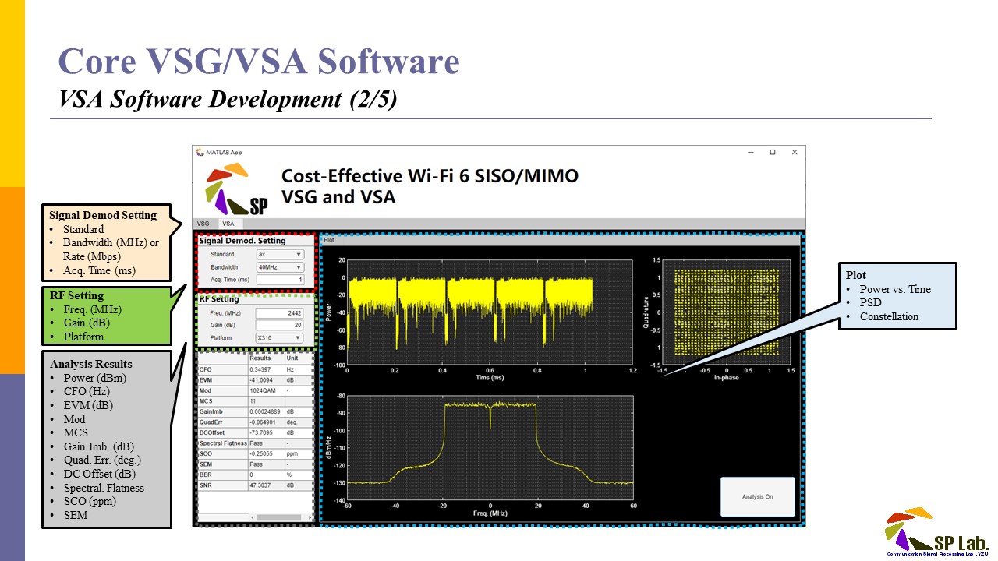Select the EVM row label
This screenshot has height=561, width=998.
point(223,380)
